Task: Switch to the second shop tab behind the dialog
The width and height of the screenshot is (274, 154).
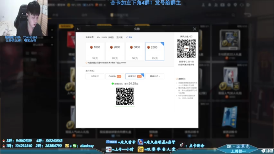Action: pyautogui.click(x=84, y=15)
